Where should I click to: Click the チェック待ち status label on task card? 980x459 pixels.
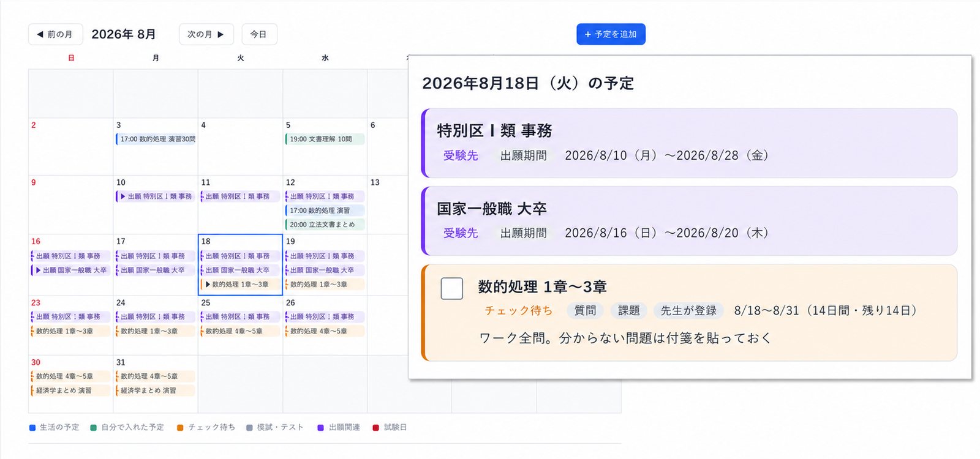tap(519, 311)
